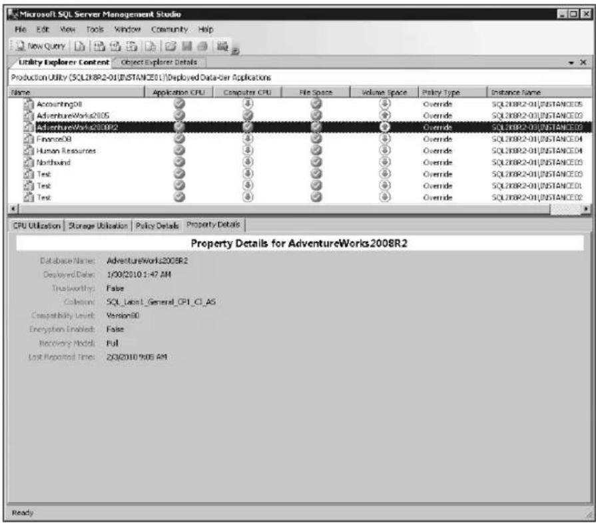This screenshot has height=523, width=596.
Task: Click FinanceDB Computer CPU status icon
Action: point(248,139)
